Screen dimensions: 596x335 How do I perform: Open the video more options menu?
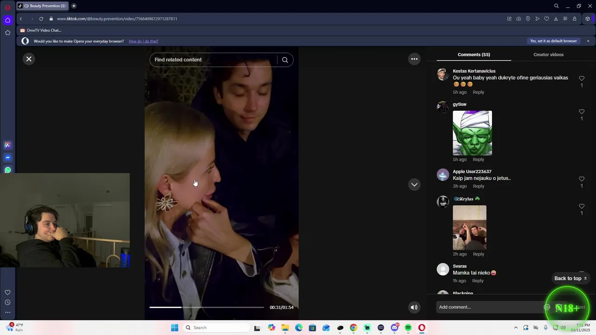(x=414, y=59)
